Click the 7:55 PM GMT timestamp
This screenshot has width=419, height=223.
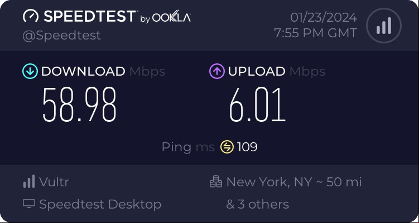coord(316,33)
